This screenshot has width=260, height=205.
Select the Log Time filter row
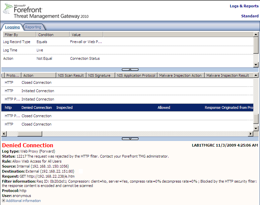(x=127, y=50)
